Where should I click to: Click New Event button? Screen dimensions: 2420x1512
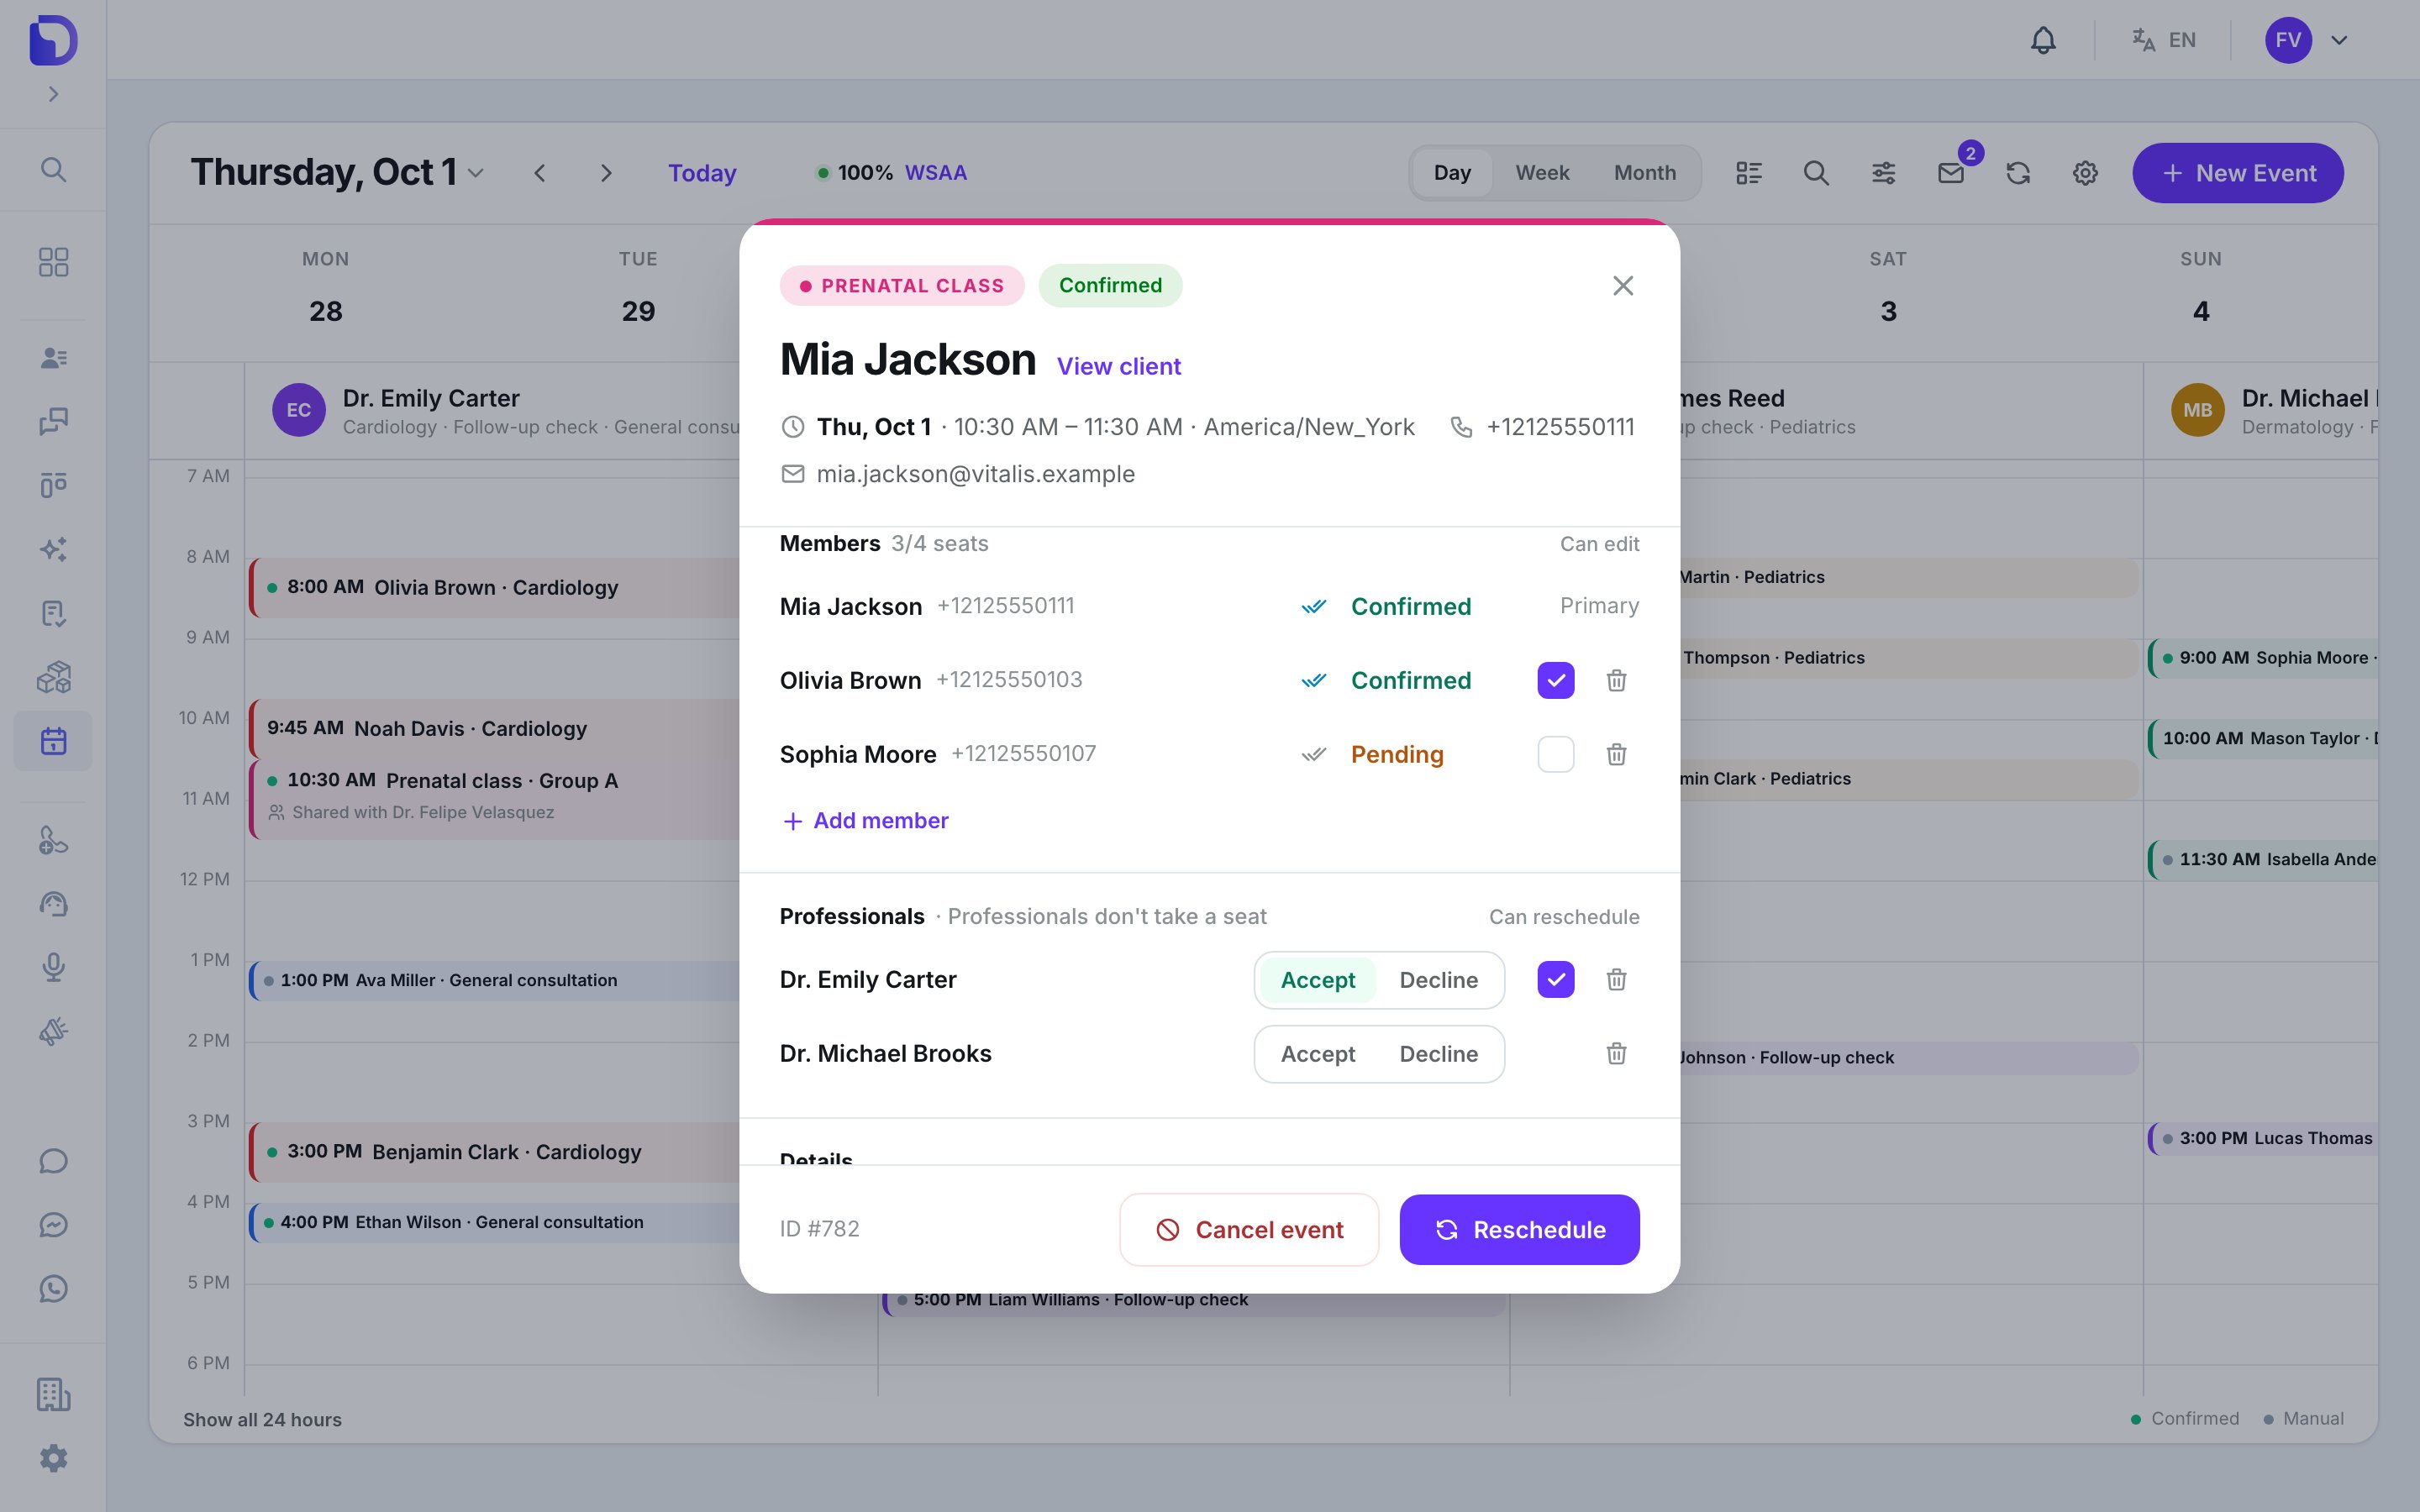[x=2238, y=173]
